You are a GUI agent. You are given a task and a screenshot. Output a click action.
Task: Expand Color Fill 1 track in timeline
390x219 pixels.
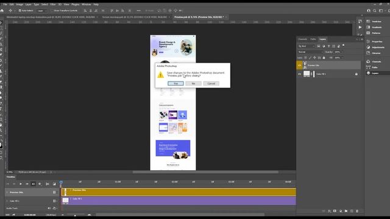click(x=7, y=201)
